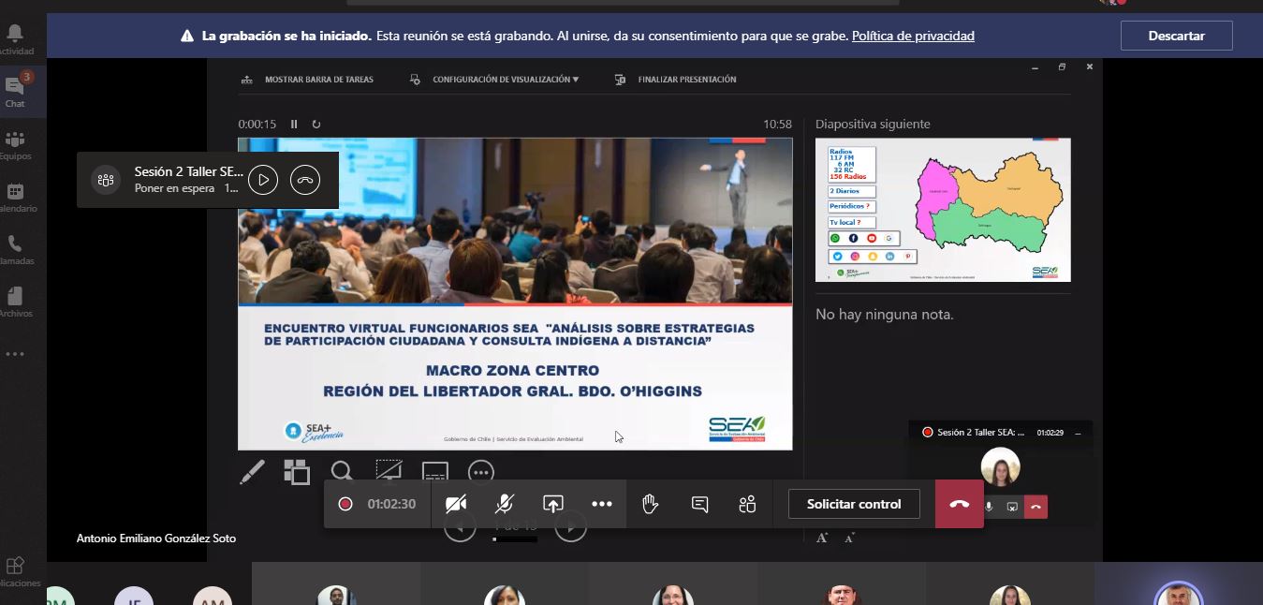
Task: Hang up the call with red button
Action: 959,504
